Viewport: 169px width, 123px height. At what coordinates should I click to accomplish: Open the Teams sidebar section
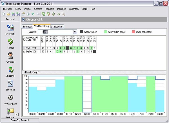pos(10,44)
